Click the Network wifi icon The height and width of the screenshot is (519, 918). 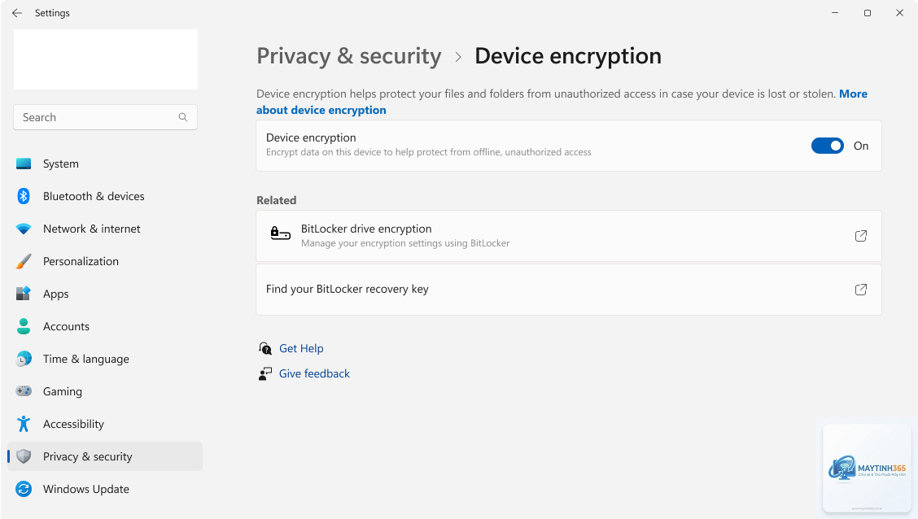point(24,229)
